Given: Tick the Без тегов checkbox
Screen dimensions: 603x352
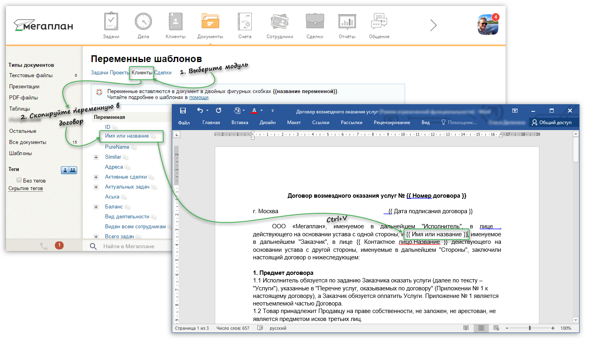Looking at the screenshot, I should 19,180.
